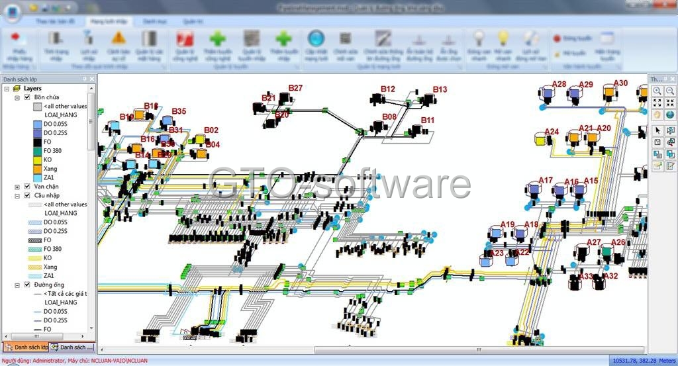Select the Đường ống layer name
This screenshot has height=366, width=678.
(49, 285)
